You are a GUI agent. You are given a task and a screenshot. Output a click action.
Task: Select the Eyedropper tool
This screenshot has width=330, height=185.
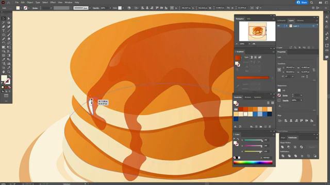4,60
